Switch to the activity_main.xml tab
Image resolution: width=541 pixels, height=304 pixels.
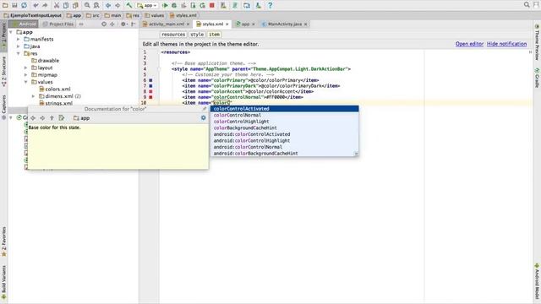click(167, 24)
